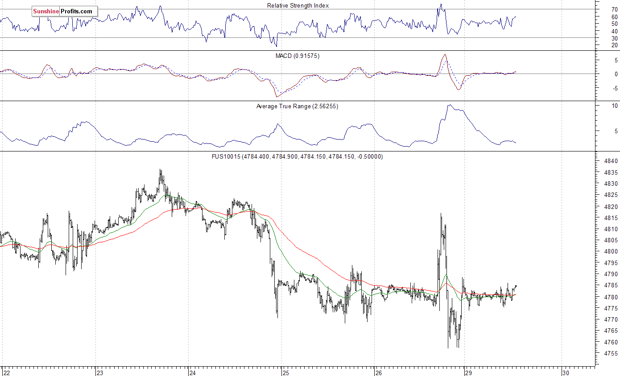
Task: Click the 4800 price axis value
Action: (x=612, y=251)
